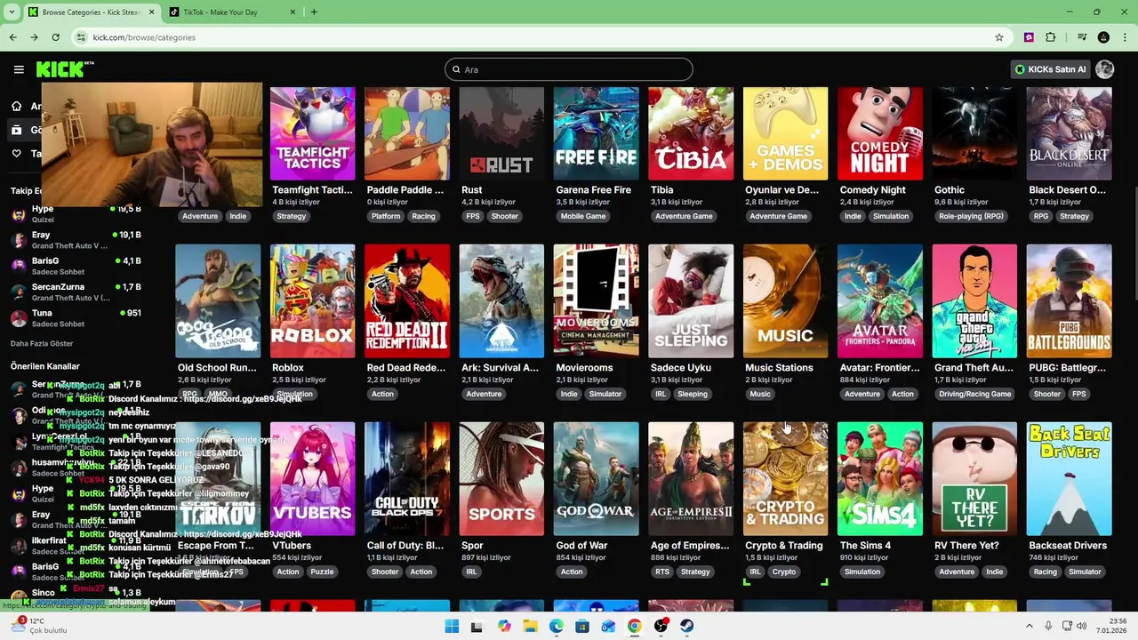Open the PUBG Battlegrounds cover
This screenshot has height=640, width=1138.
tap(1069, 301)
